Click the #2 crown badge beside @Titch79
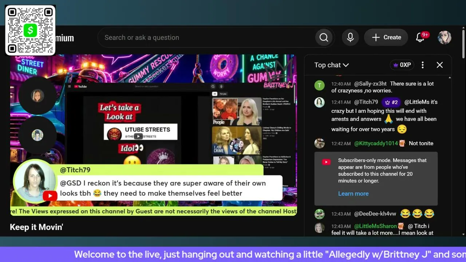This screenshot has width=466, height=262. [391, 102]
